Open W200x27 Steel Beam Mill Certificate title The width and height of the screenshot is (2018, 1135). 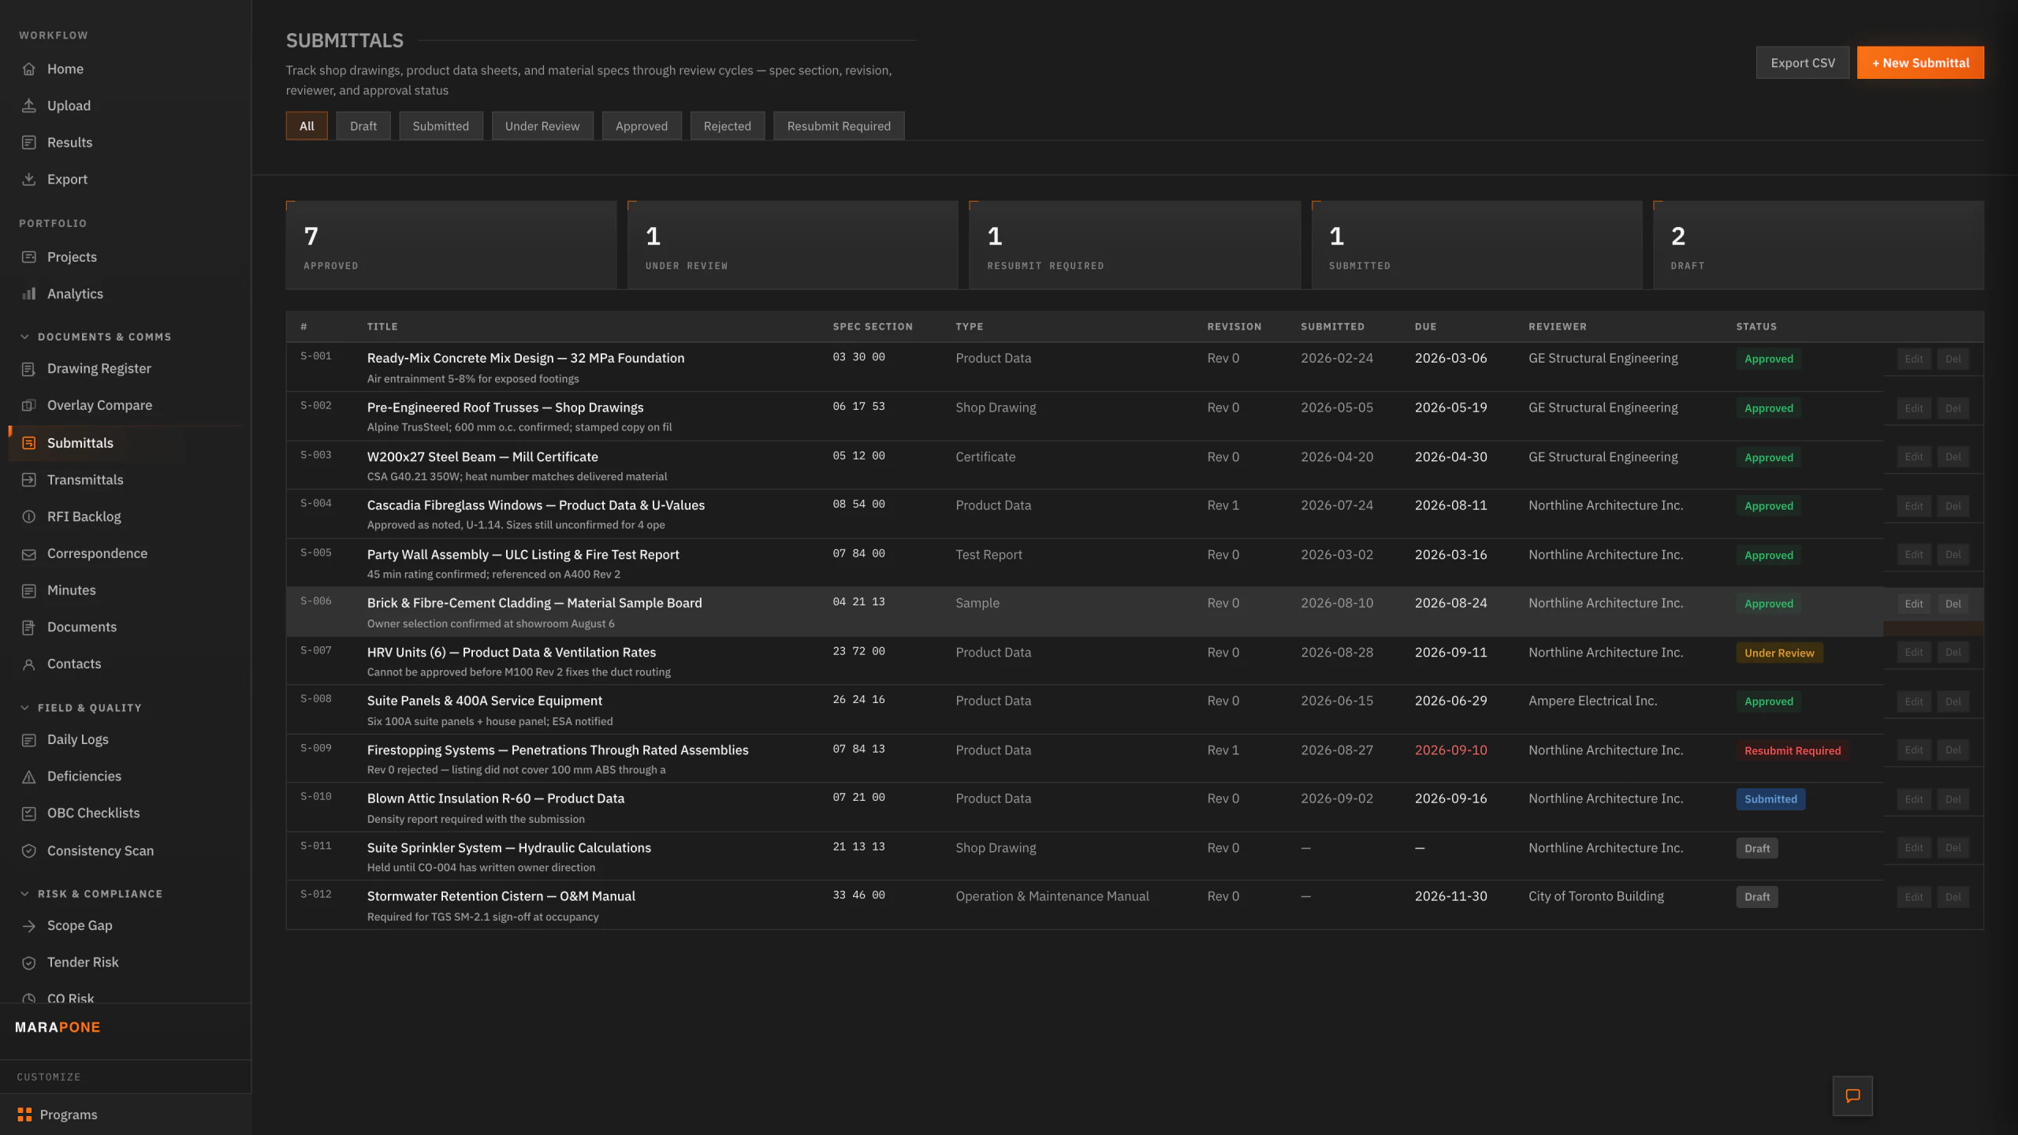click(482, 457)
